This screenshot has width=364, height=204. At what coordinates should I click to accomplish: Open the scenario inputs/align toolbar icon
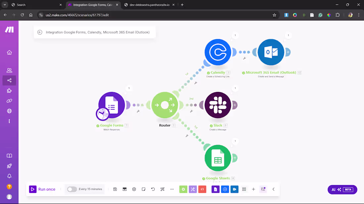(x=125, y=189)
